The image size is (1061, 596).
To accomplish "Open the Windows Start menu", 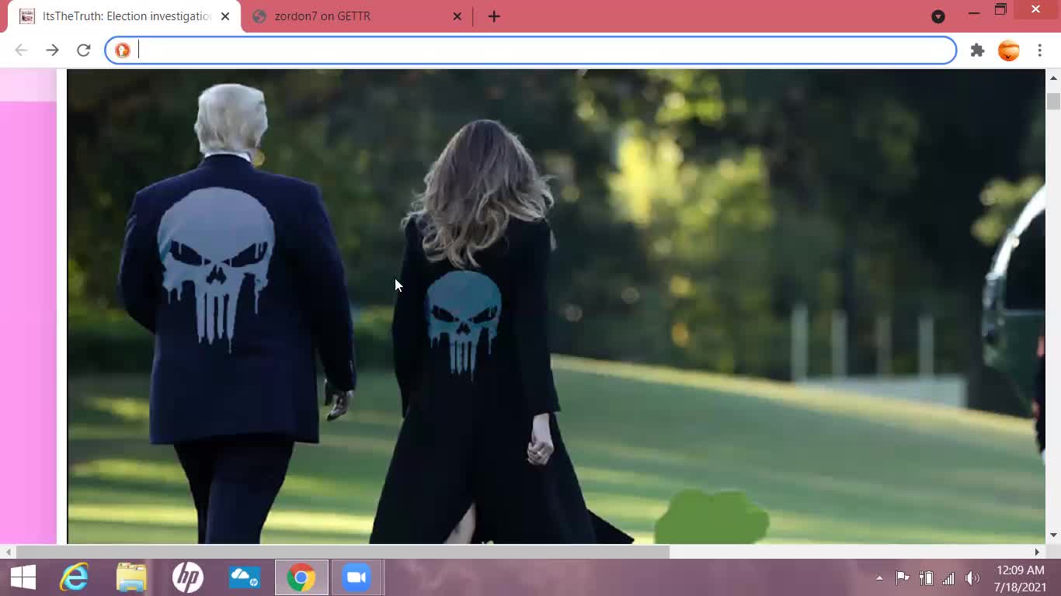I will point(23,577).
